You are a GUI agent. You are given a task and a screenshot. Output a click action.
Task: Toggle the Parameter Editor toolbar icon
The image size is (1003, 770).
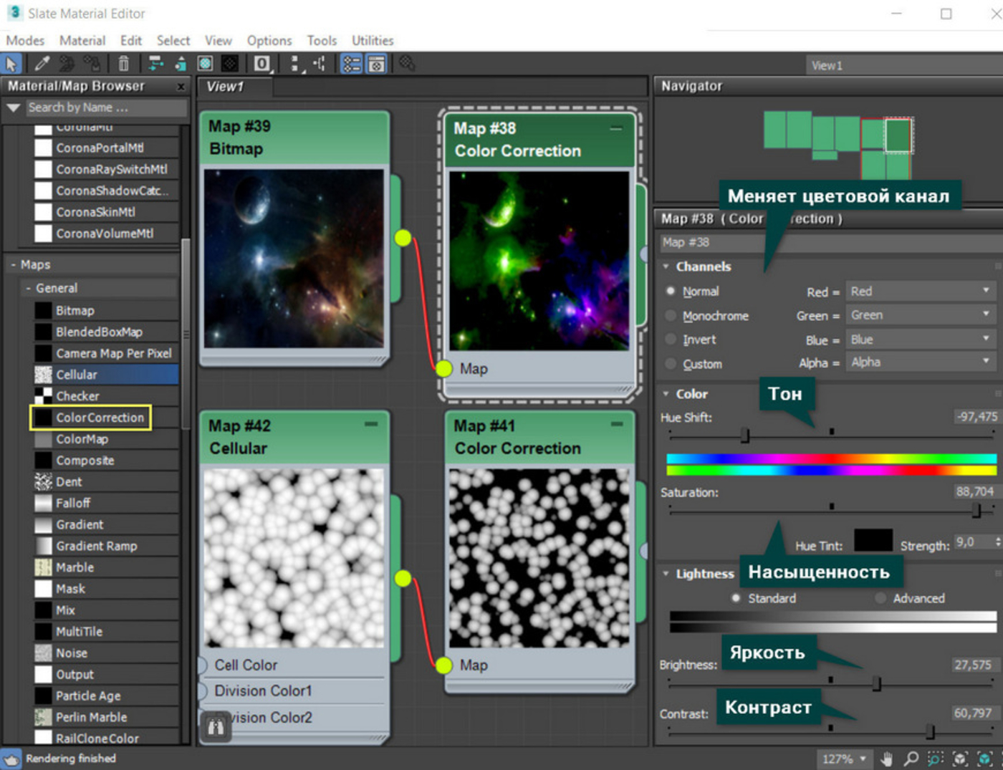[x=377, y=64]
